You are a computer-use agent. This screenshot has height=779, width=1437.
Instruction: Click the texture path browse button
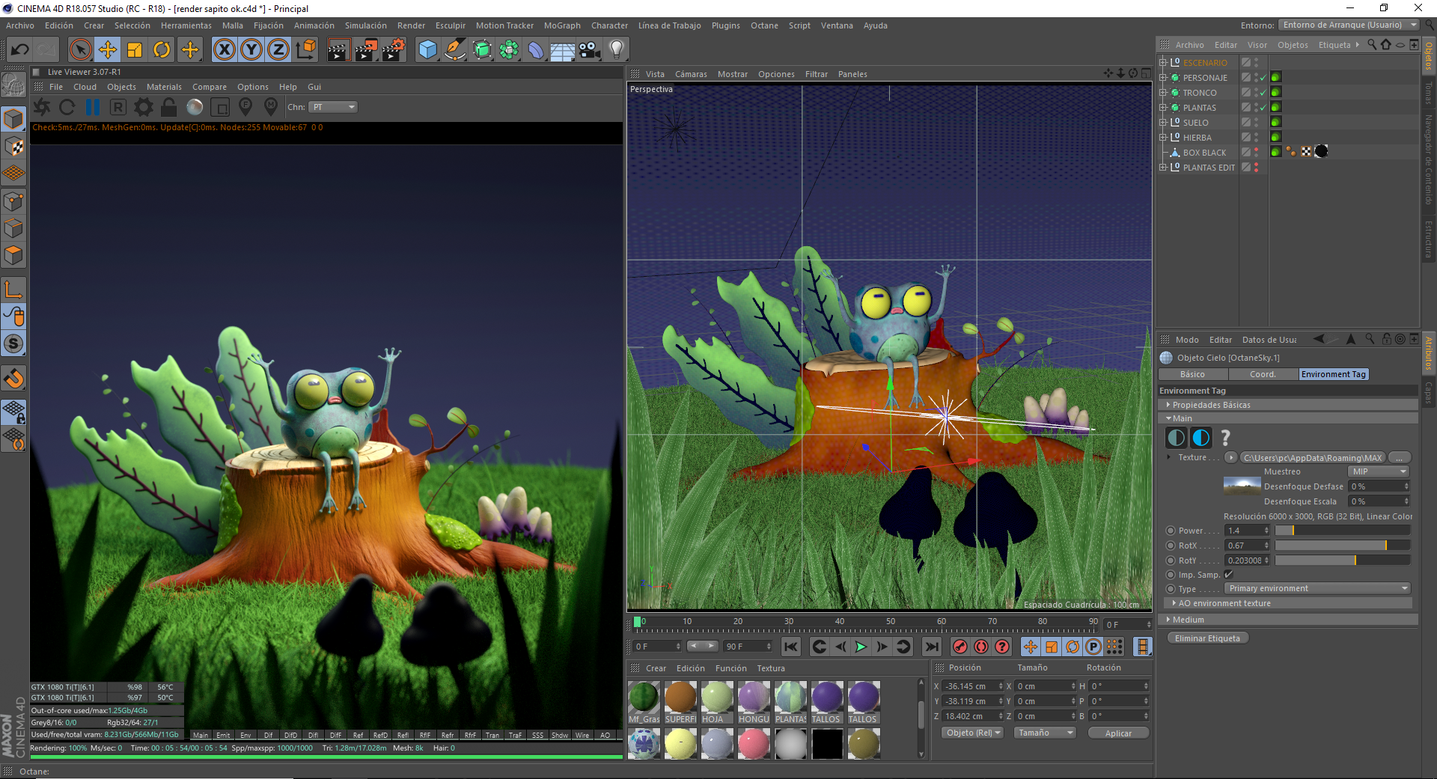click(x=1399, y=458)
